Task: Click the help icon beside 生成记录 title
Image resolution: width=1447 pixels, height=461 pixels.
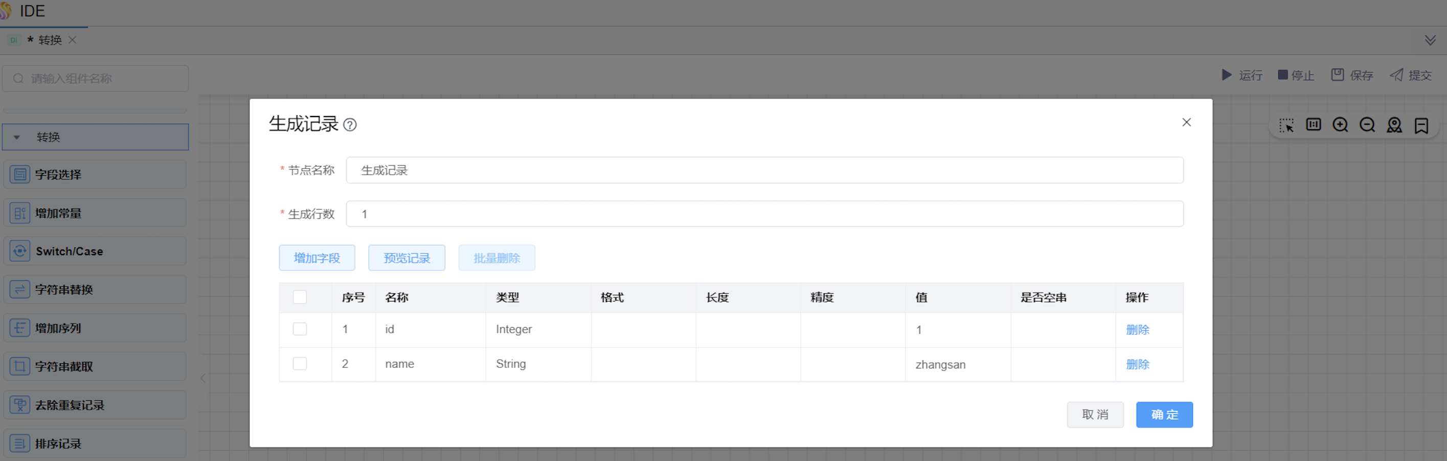Action: tap(350, 125)
